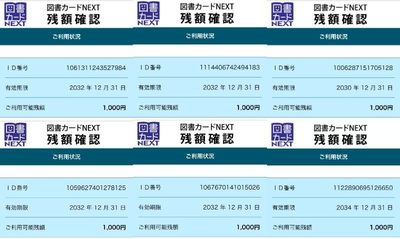Click the 図書カードNEXT logo above ID 1061311243527984
Screen dimensions: 400x239
(15, 14)
